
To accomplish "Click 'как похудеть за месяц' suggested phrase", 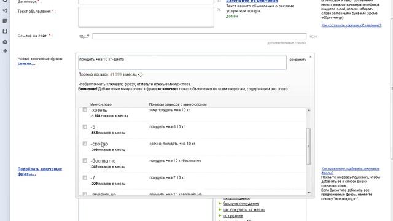I will [244, 210].
